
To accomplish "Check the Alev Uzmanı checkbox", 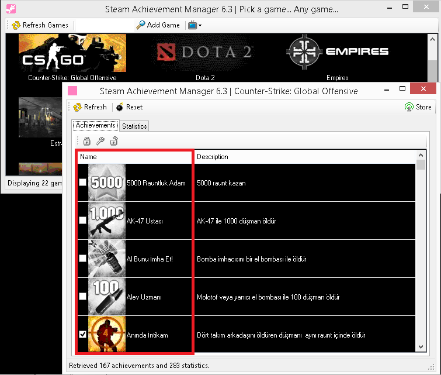I will (x=83, y=297).
